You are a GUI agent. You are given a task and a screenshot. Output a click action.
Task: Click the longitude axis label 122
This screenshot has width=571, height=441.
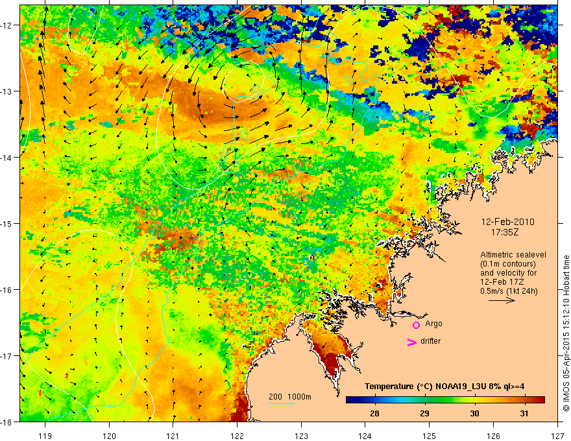click(237, 436)
